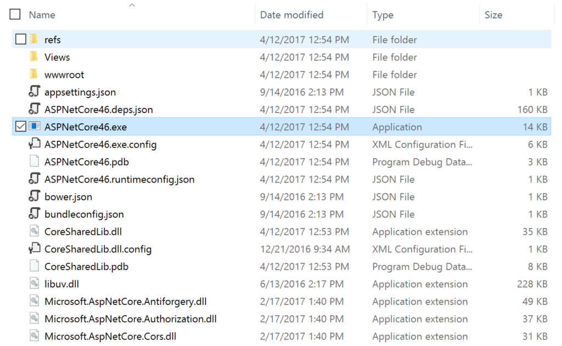This screenshot has width=562, height=346.
Task: Click the refs folder icon
Action: point(34,39)
